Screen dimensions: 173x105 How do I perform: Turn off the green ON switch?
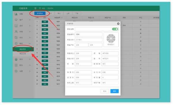115,29
